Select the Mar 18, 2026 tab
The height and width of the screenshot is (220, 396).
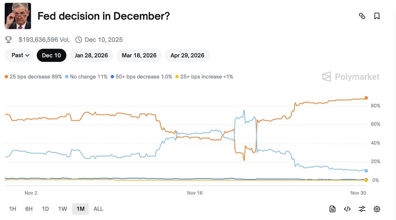[139, 55]
